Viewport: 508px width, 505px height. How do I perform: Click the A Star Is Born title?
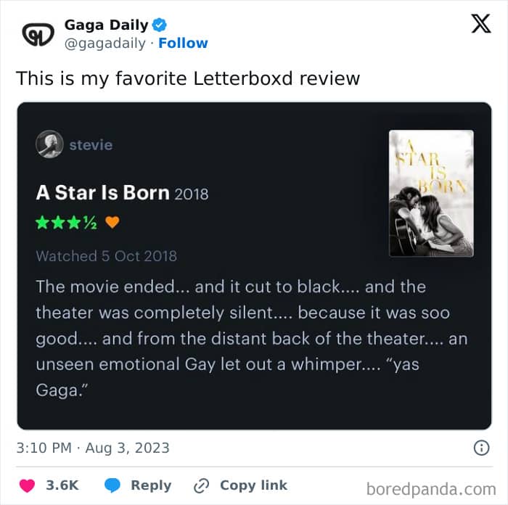pos(102,193)
